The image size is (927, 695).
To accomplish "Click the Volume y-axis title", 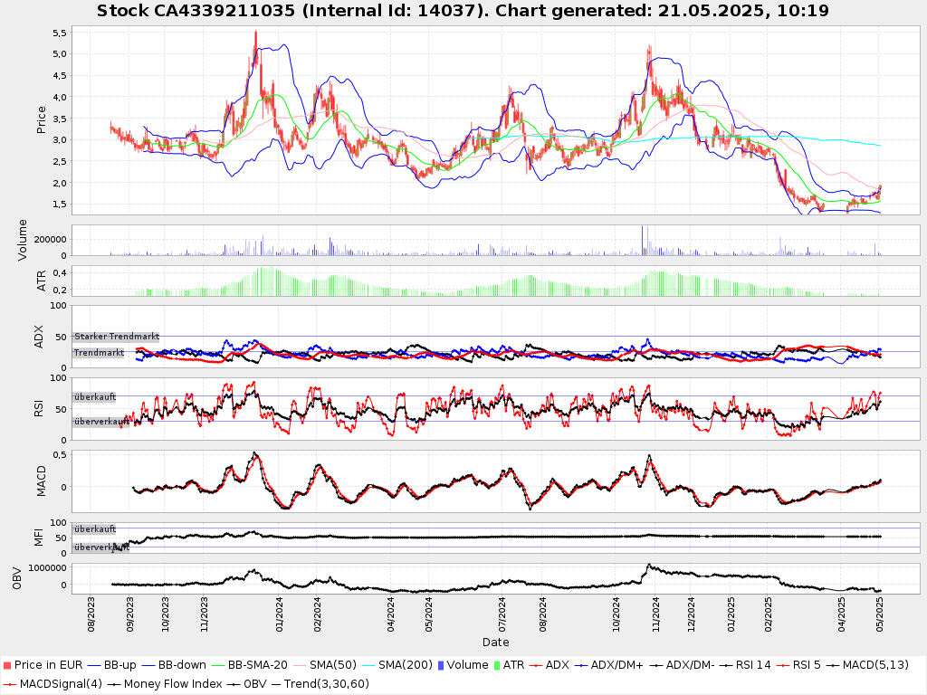I will pos(23,240).
